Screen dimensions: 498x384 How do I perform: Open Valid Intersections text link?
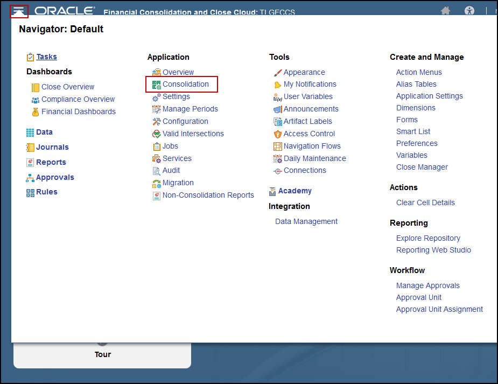[x=193, y=134]
